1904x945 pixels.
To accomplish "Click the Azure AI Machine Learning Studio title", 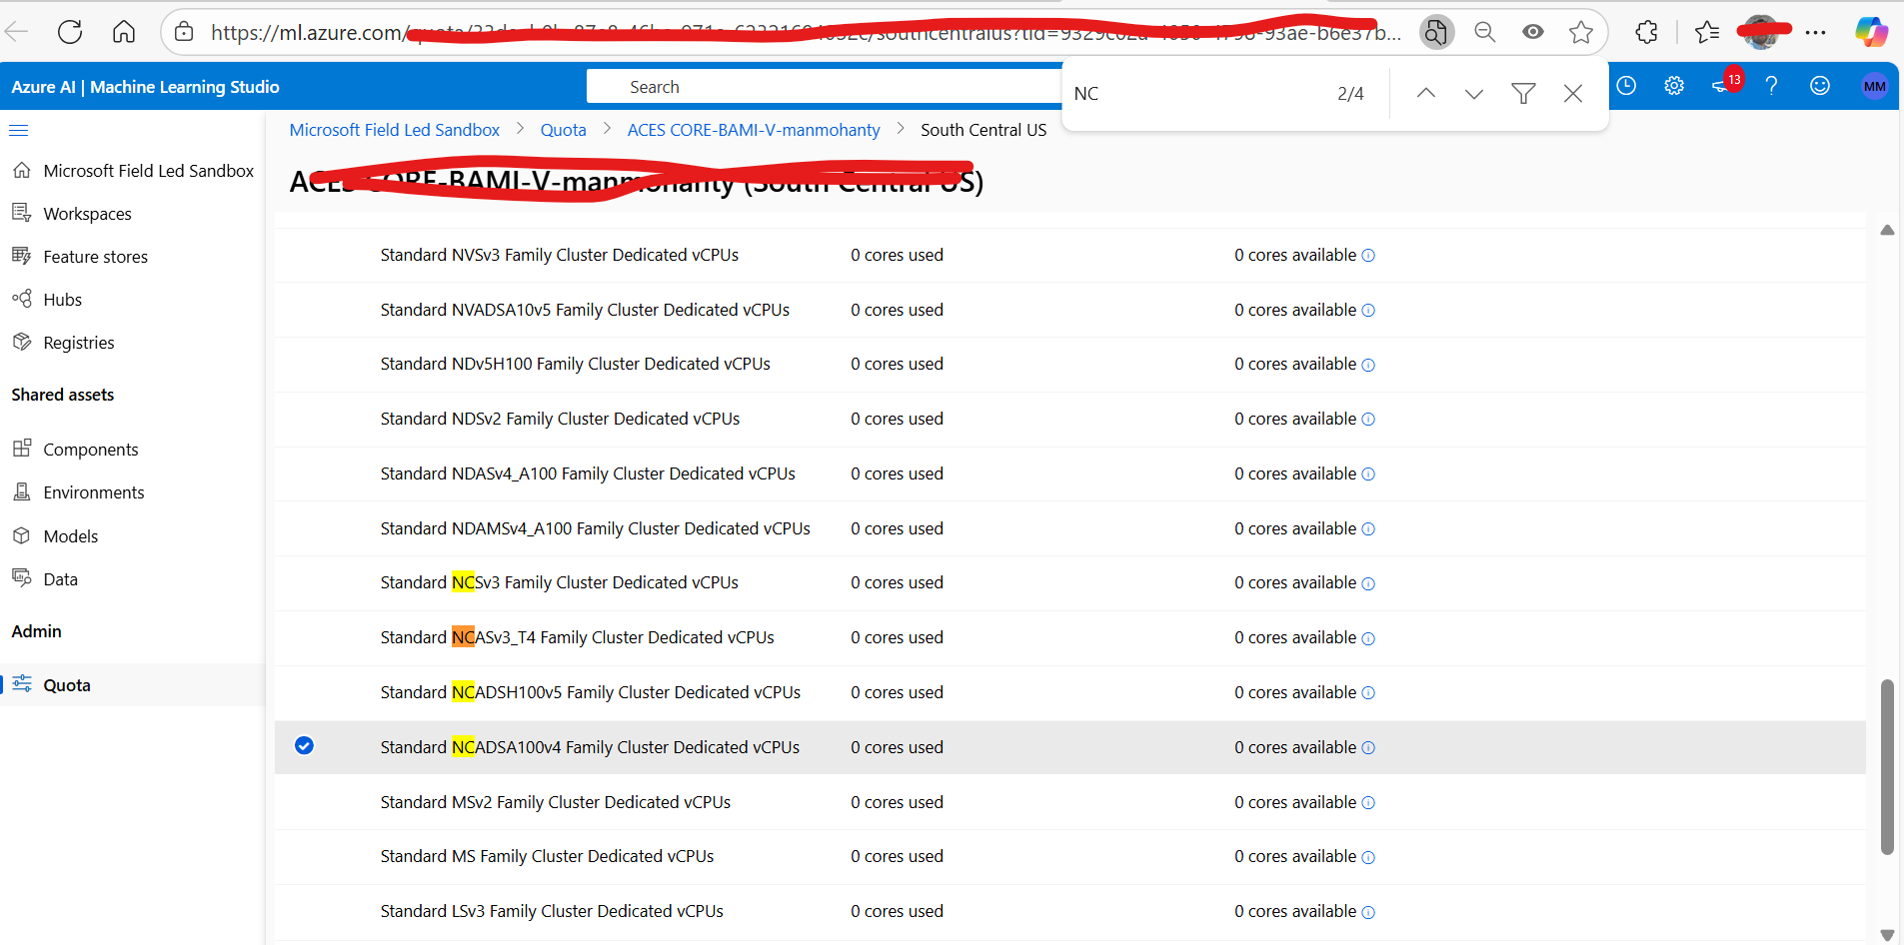I will coord(146,87).
